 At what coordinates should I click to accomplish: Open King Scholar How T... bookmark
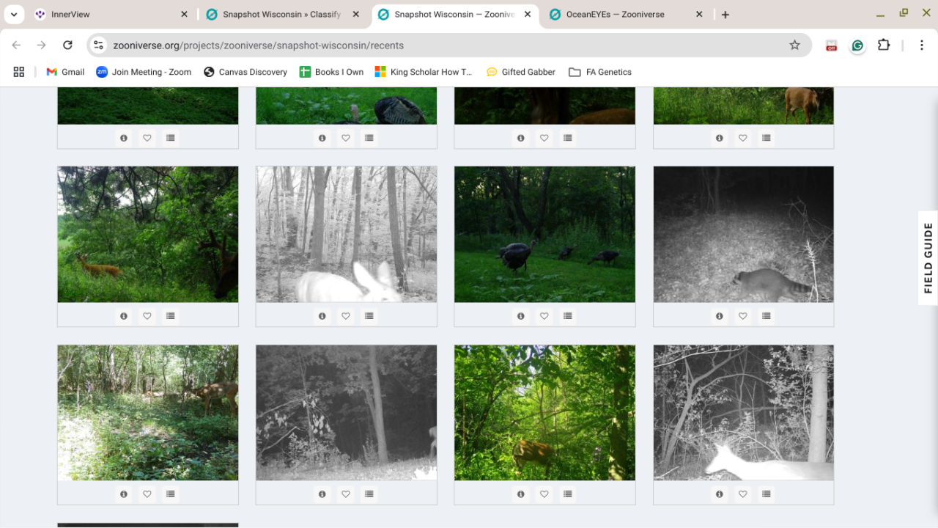click(424, 72)
